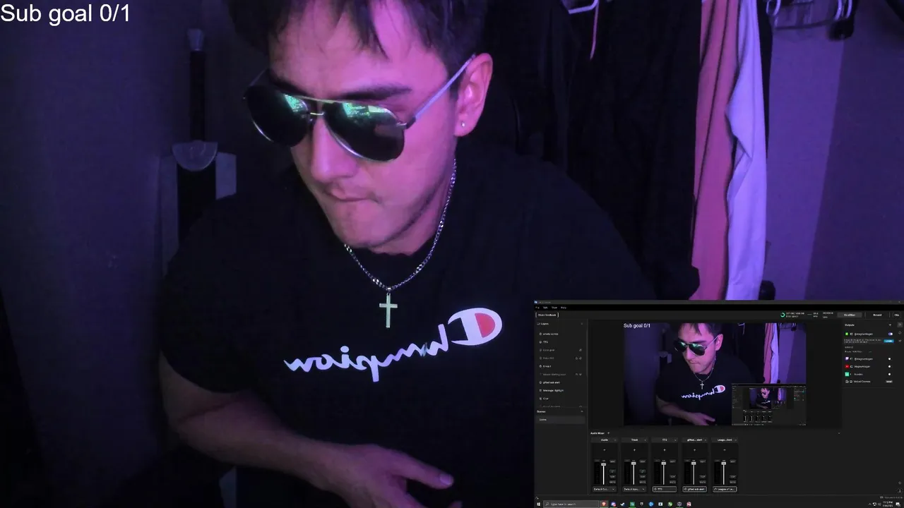904x508 pixels.
Task: Click gifted sub alert source selector at channel bottom
Action: pyautogui.click(x=694, y=489)
